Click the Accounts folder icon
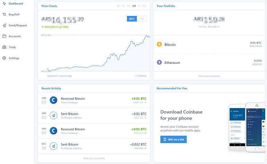267x164 pixels. 4,36
